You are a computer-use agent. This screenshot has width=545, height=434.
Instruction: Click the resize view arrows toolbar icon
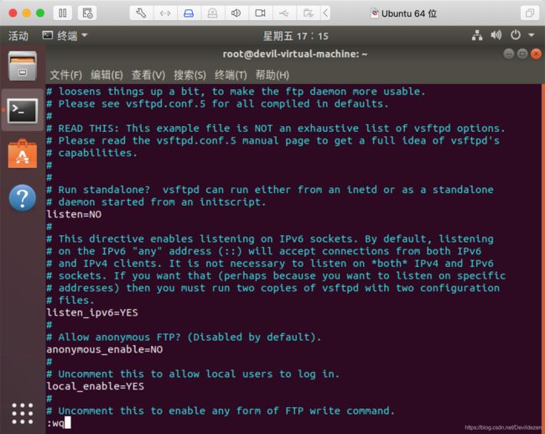pos(164,13)
